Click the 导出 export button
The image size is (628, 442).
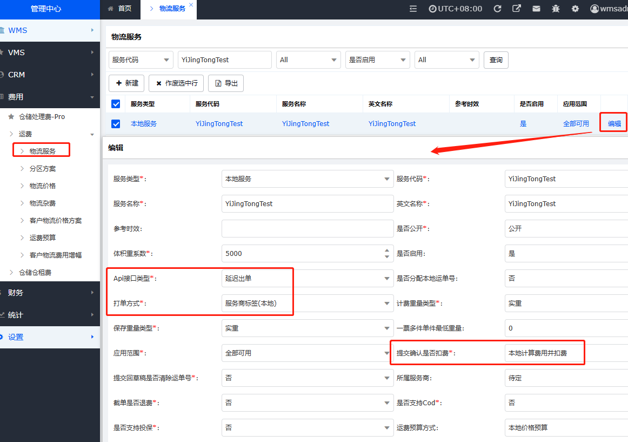(x=226, y=83)
